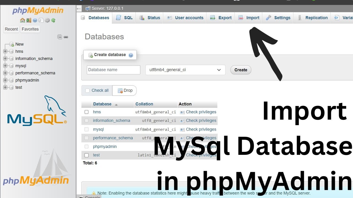
Task: Expand the information_schema tree node
Action: (5, 59)
